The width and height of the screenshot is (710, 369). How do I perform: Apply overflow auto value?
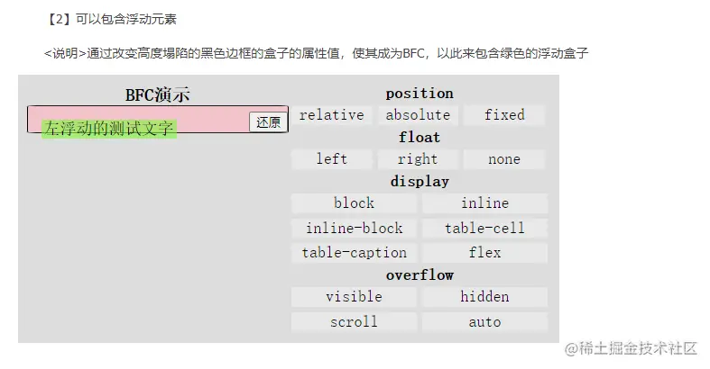[x=484, y=322]
